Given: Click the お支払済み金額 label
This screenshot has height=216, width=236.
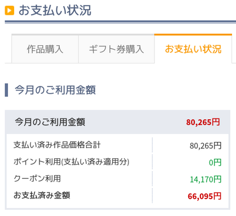Looking at the screenshot, I should [x=42, y=195].
